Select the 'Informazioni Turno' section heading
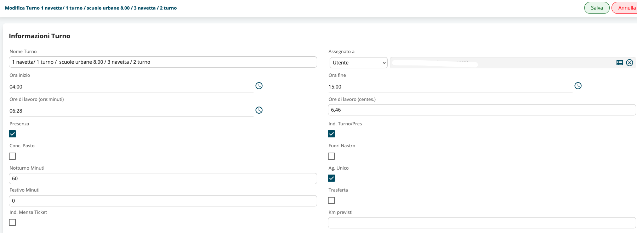Image resolution: width=637 pixels, height=233 pixels. coord(40,36)
